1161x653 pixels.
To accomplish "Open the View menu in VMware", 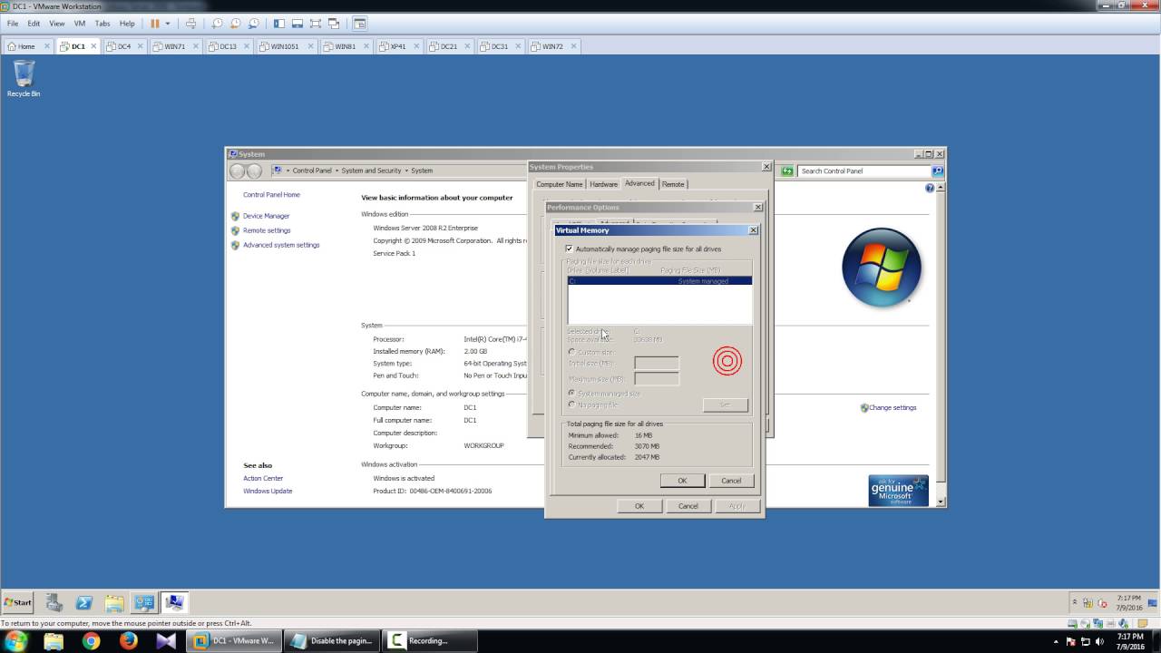I will click(56, 24).
